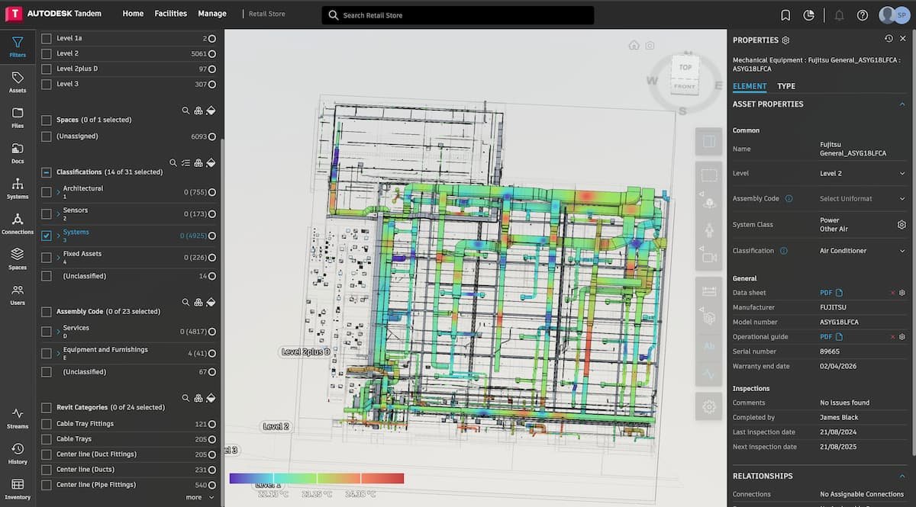Click the paint bucket icon above Spaces

(211, 111)
